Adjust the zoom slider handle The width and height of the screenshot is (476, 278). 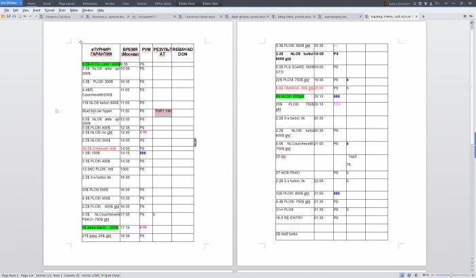click(451, 275)
